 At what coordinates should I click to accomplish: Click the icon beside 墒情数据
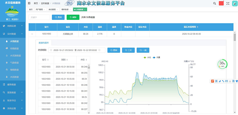click(x=7, y=70)
